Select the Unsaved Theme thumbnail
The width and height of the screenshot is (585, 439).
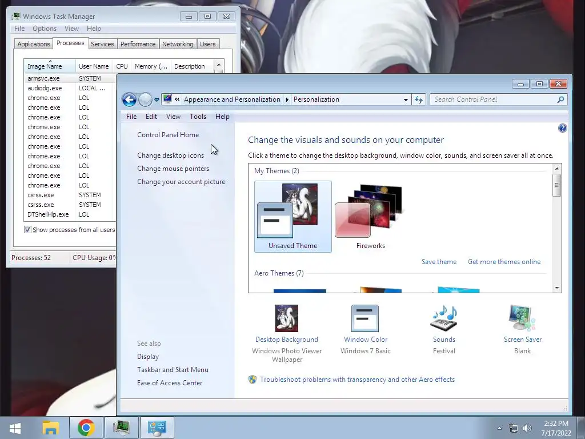pyautogui.click(x=293, y=217)
